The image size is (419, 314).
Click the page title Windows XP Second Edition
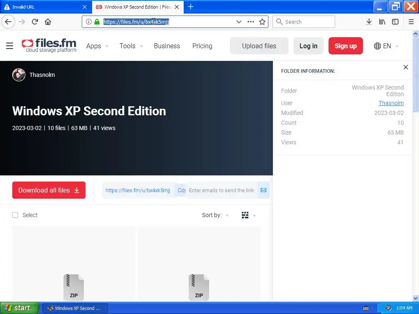[89, 111]
